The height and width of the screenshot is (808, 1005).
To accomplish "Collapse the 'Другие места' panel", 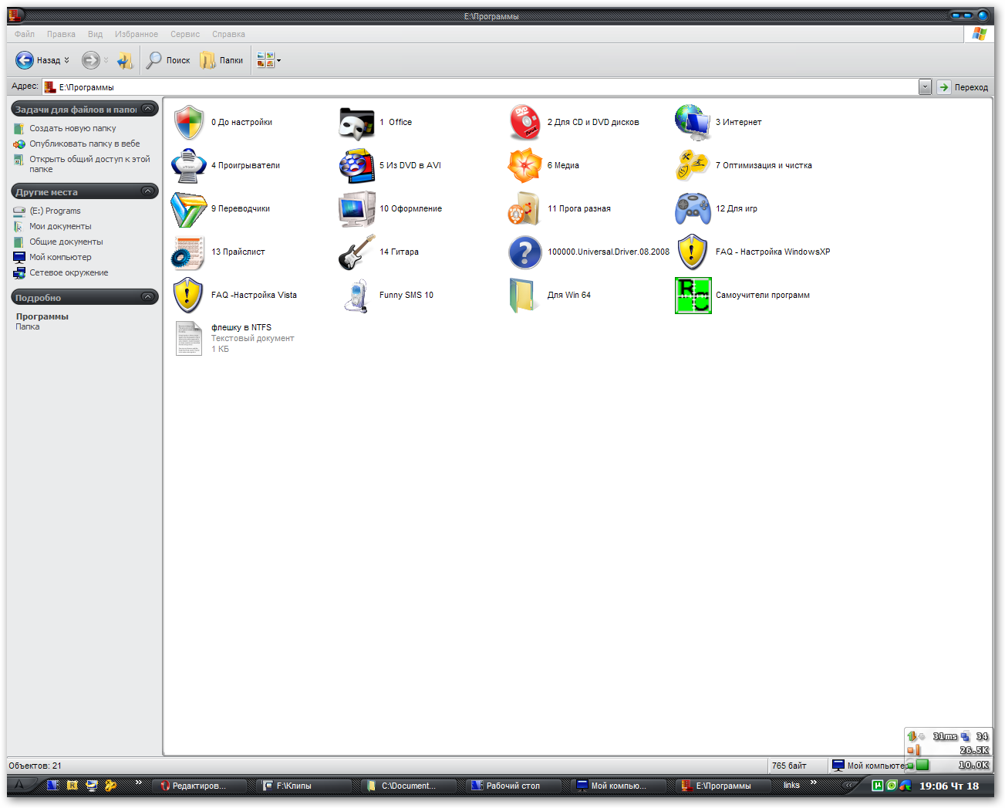I will point(148,191).
